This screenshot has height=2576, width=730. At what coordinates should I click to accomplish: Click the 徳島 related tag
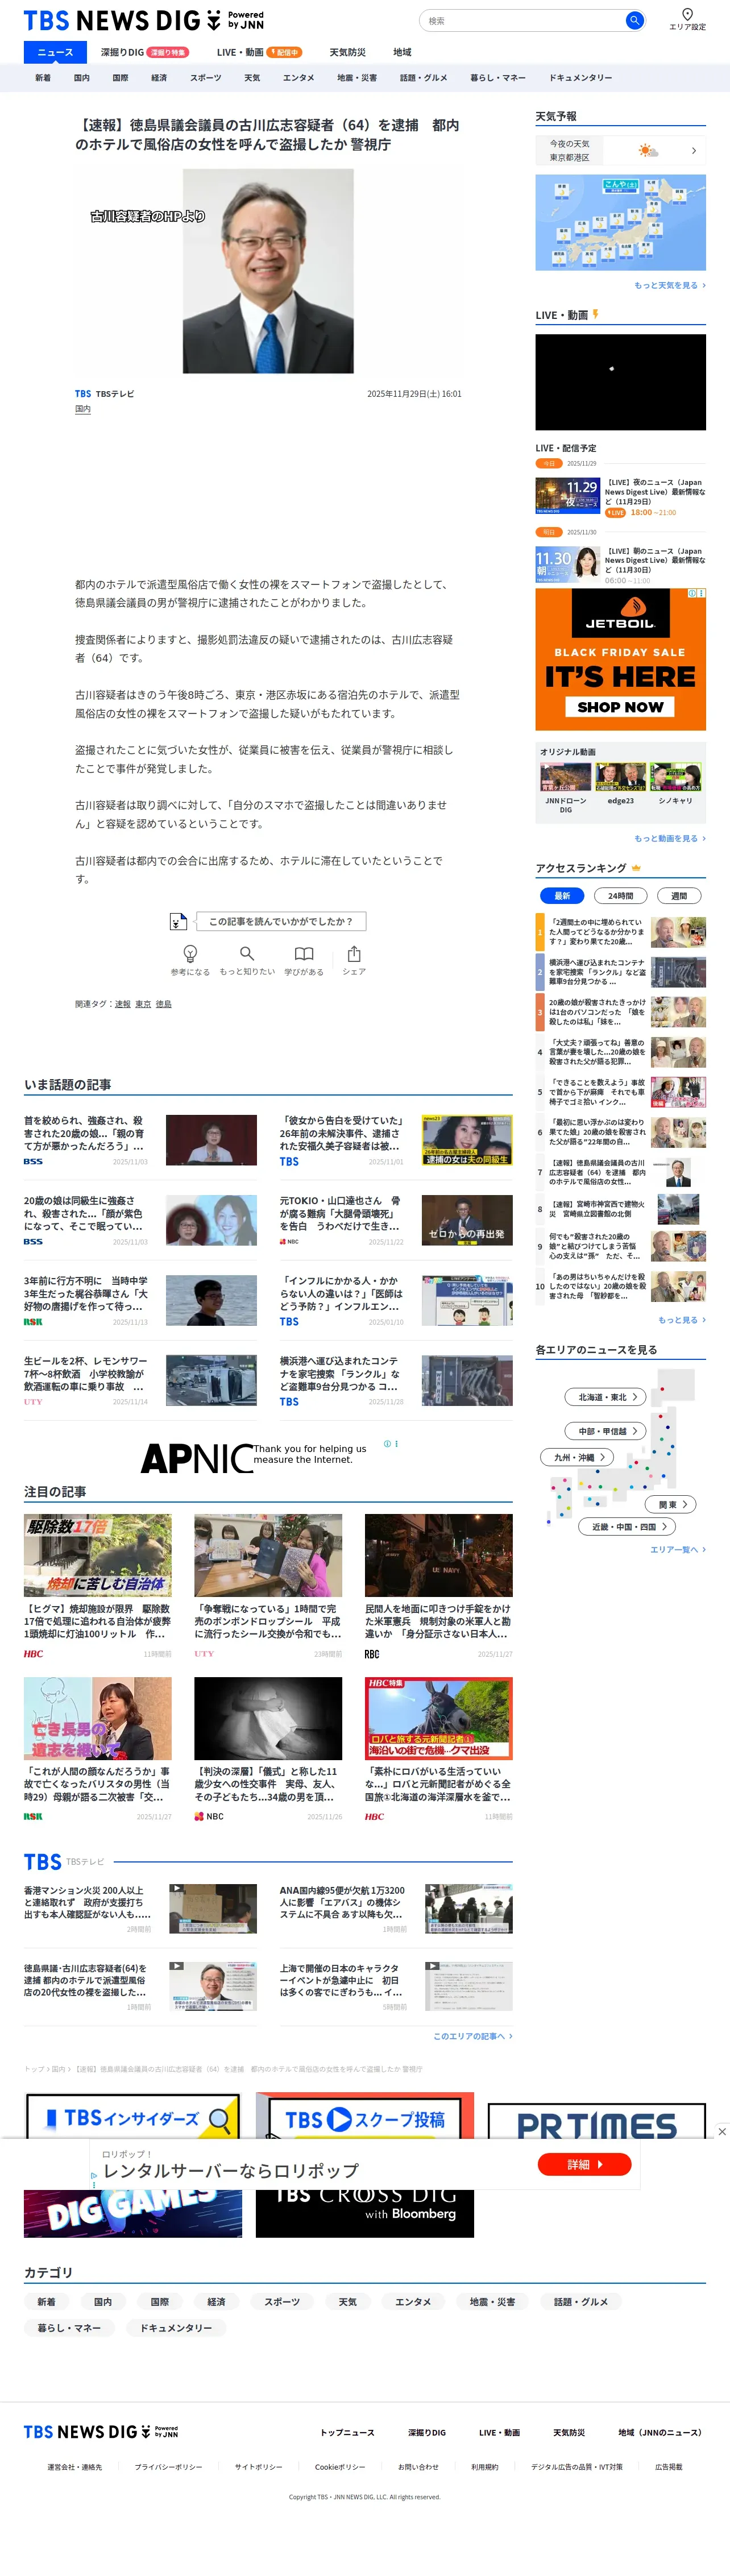click(x=163, y=1004)
